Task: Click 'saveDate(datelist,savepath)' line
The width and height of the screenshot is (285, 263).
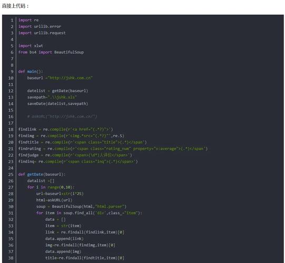Action: (x=57, y=104)
